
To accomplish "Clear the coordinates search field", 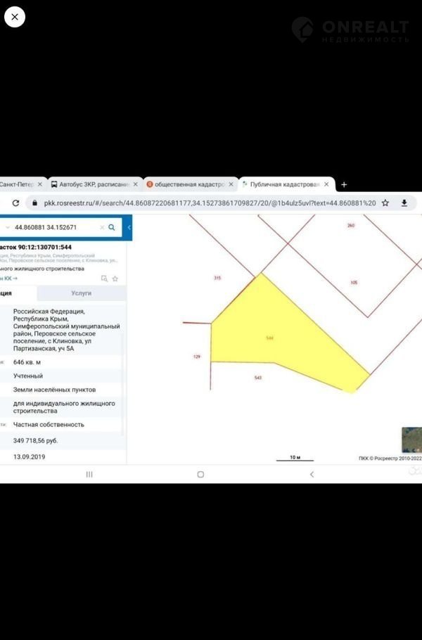I will coord(102,228).
